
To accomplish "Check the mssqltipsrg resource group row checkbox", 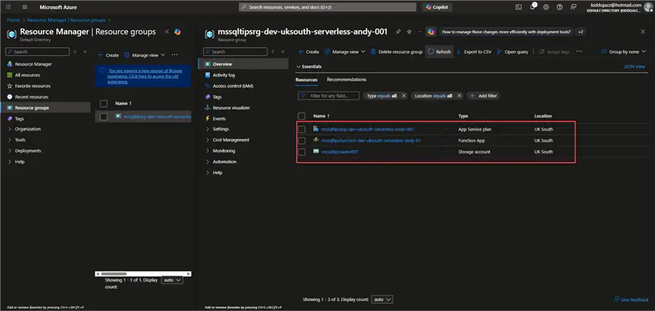I will pyautogui.click(x=104, y=117).
